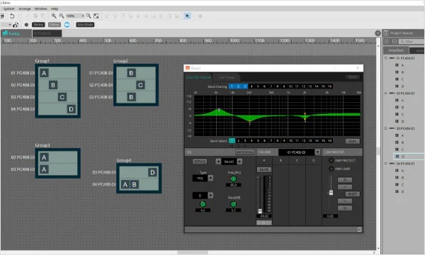Click the Gain knob in EQ section

pyautogui.click(x=233, y=204)
